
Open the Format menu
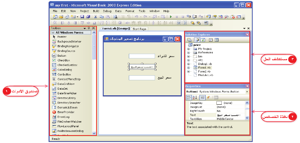pyautogui.click(x=130, y=11)
